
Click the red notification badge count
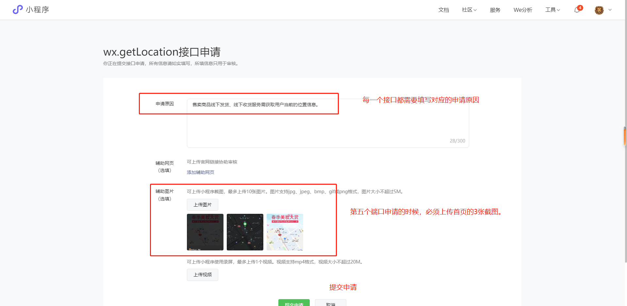[x=580, y=8]
